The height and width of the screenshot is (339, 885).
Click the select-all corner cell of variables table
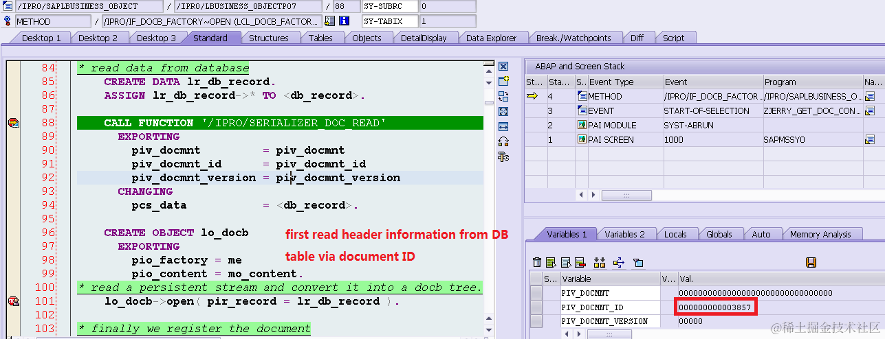[x=536, y=279]
